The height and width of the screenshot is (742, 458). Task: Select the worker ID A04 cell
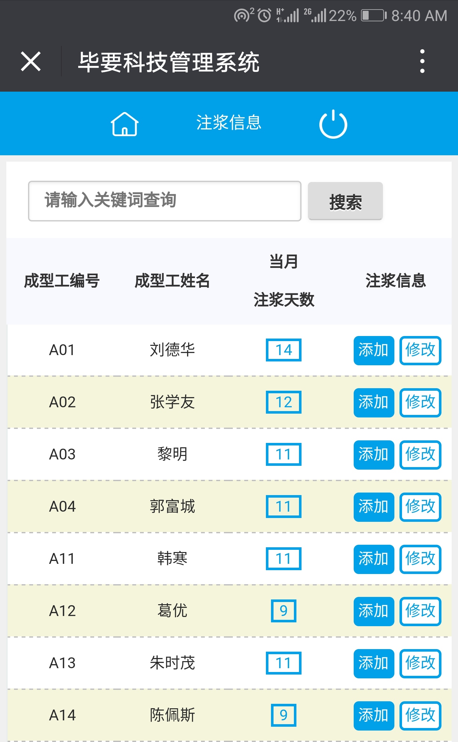[62, 507]
